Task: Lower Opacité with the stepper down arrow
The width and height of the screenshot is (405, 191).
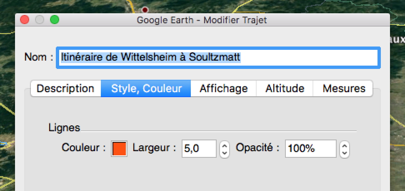Action: point(345,153)
